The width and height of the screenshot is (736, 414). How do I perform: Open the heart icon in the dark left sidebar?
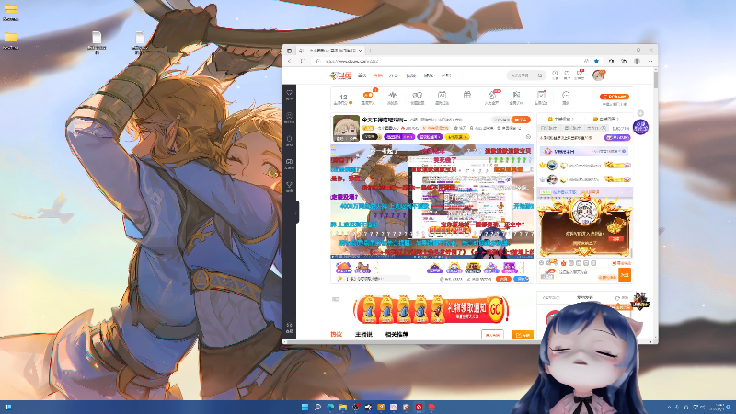click(x=290, y=95)
